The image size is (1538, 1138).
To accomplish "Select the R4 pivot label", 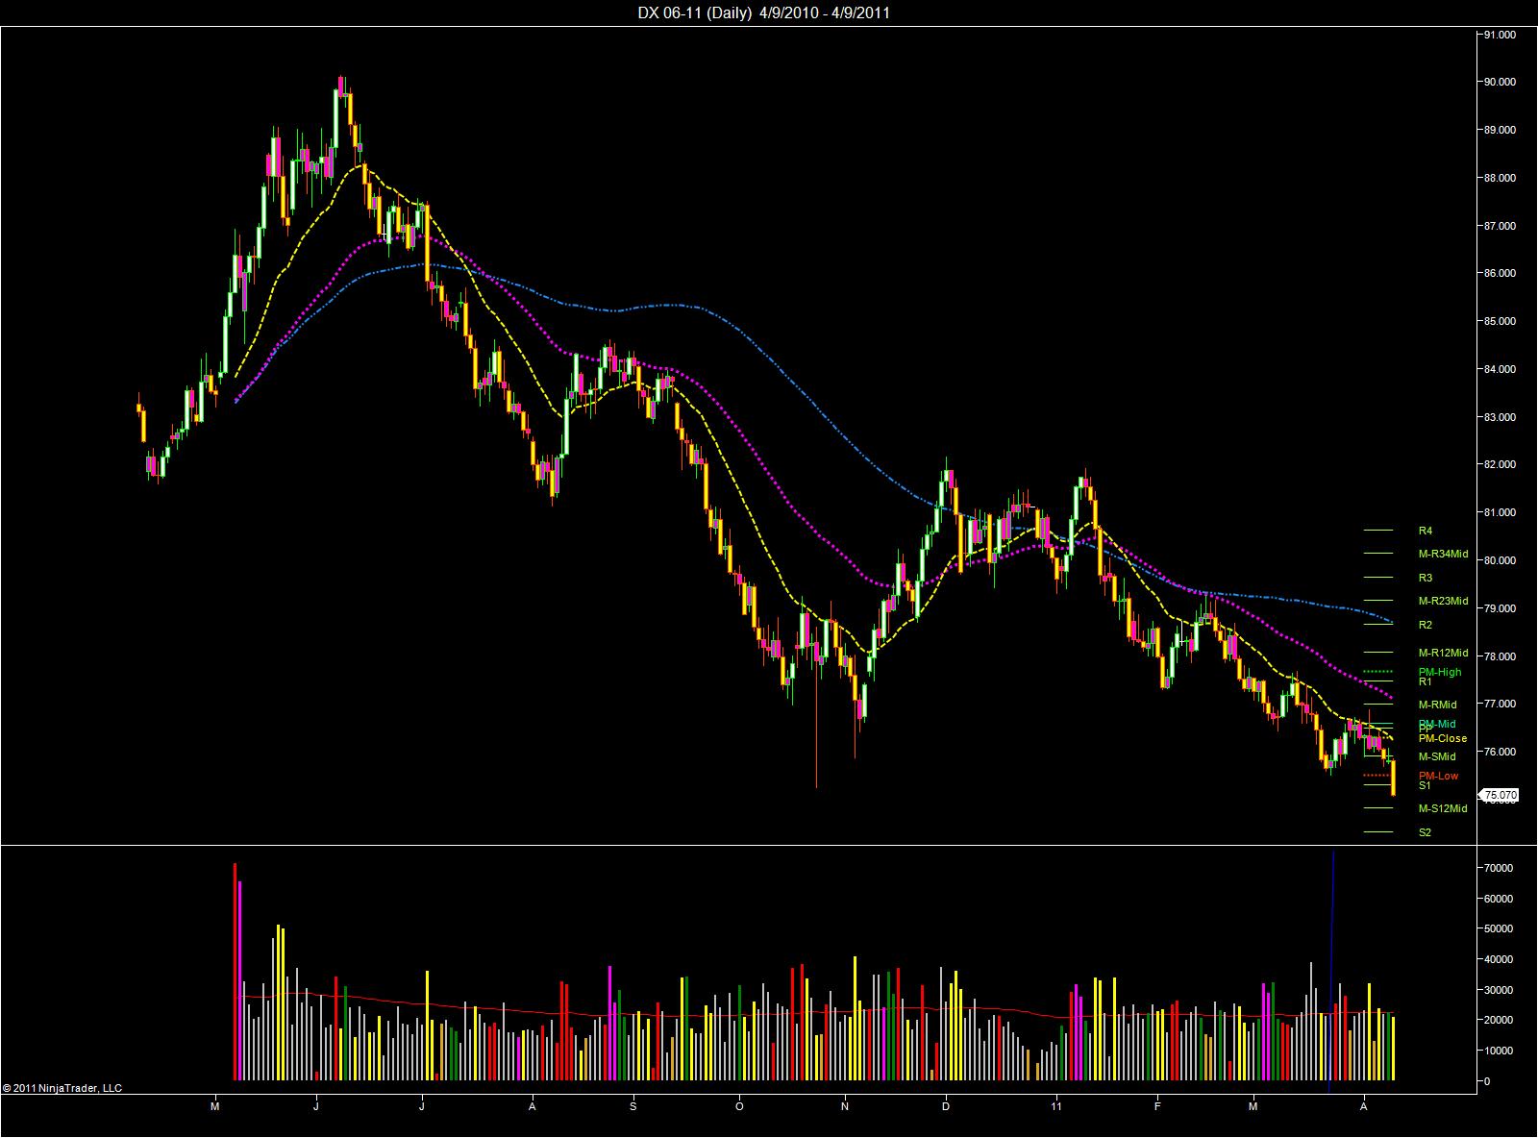I will 1425,531.
